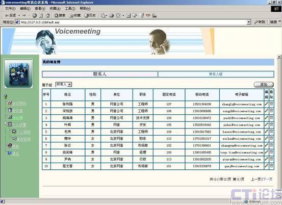Click the Forward arrow in the toolbar
Image resolution: width=282 pixels, height=205 pixels.
[x=24, y=15]
